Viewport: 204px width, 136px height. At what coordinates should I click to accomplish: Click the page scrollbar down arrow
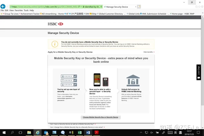[202, 128]
